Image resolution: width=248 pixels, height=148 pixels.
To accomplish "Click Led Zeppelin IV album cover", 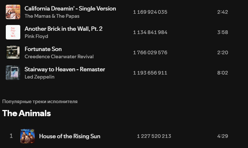I will [x=13, y=73].
